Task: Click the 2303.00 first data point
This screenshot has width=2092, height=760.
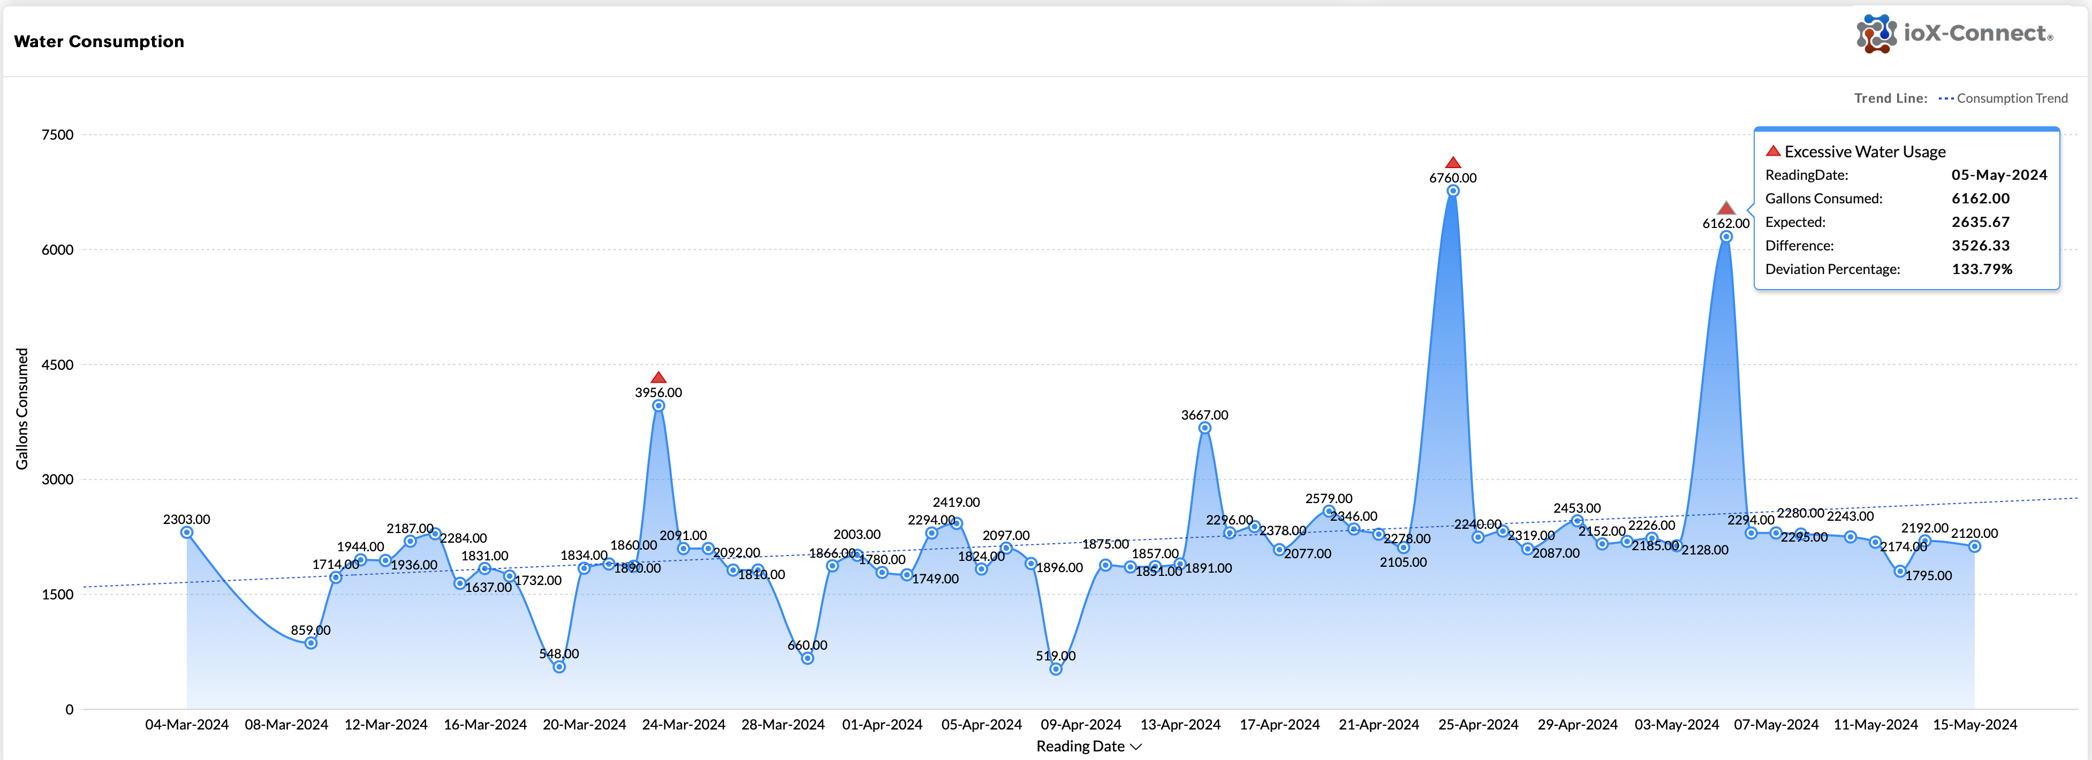Action: pyautogui.click(x=187, y=533)
